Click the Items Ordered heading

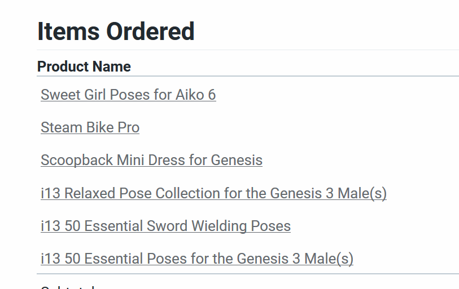click(x=116, y=32)
